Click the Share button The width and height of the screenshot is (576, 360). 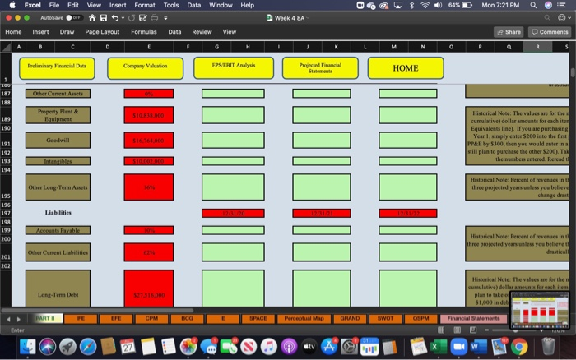coord(509,32)
